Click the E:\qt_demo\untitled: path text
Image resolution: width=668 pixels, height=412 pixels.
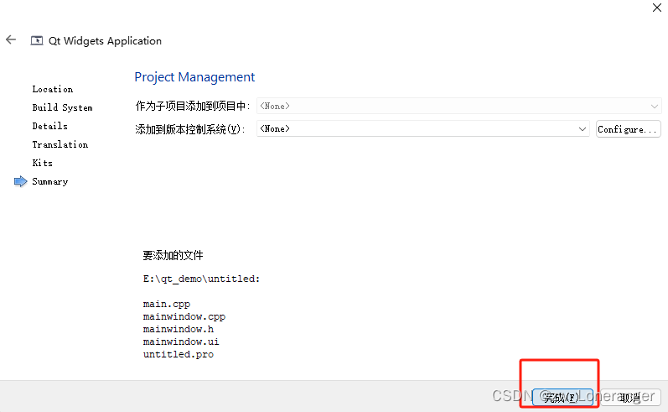point(201,279)
